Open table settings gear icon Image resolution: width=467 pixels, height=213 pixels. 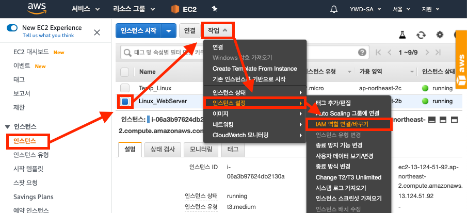point(440,35)
